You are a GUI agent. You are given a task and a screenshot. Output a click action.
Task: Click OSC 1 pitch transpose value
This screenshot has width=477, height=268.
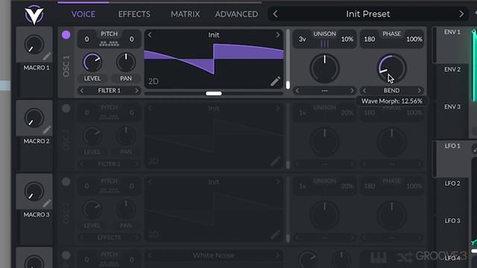(x=86, y=39)
